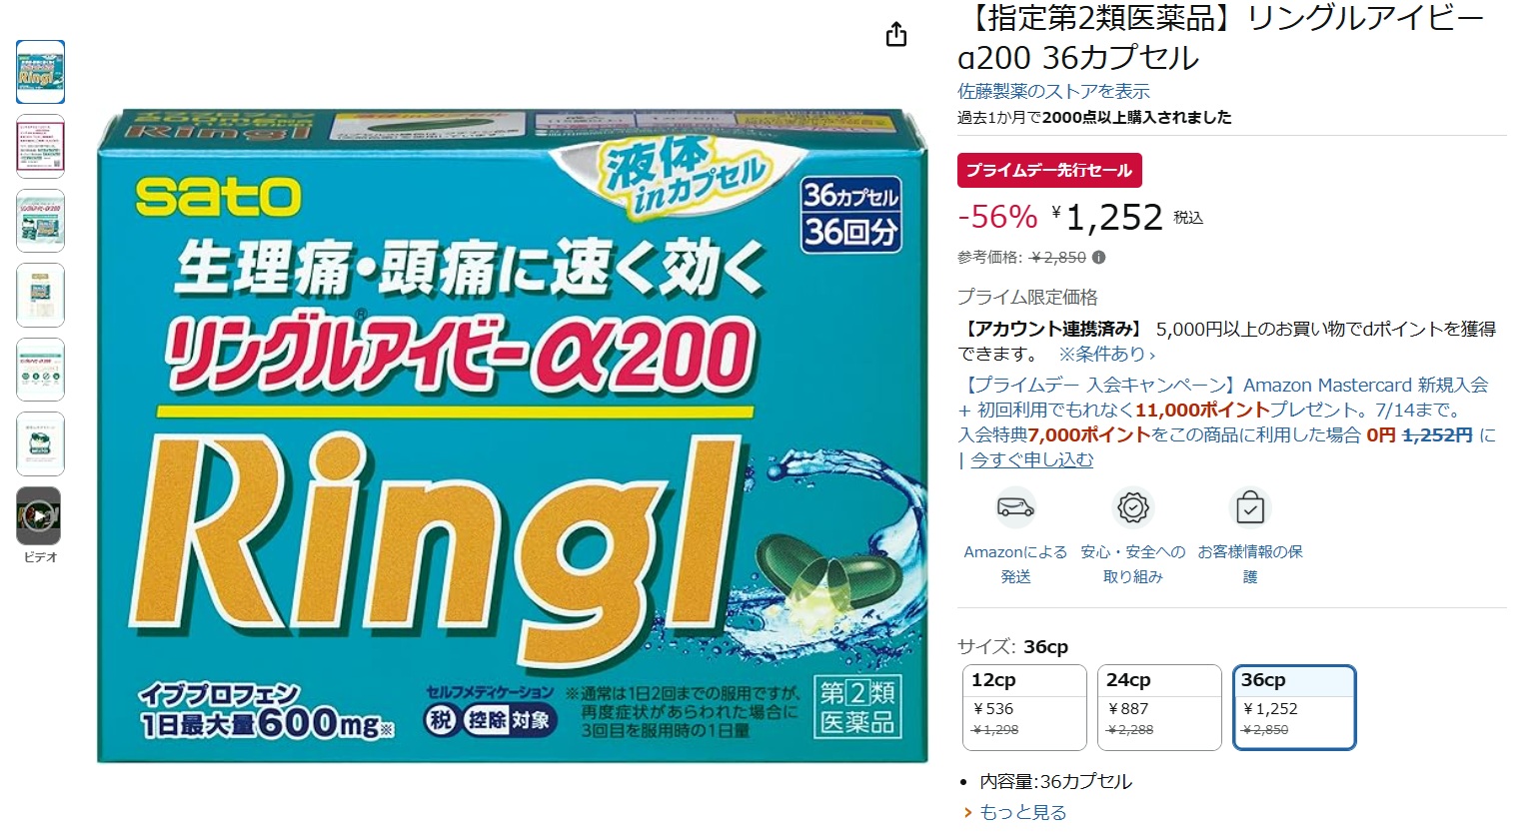1533x837 pixels.
Task: Choose the 36cp size option
Action: [x=1294, y=707]
